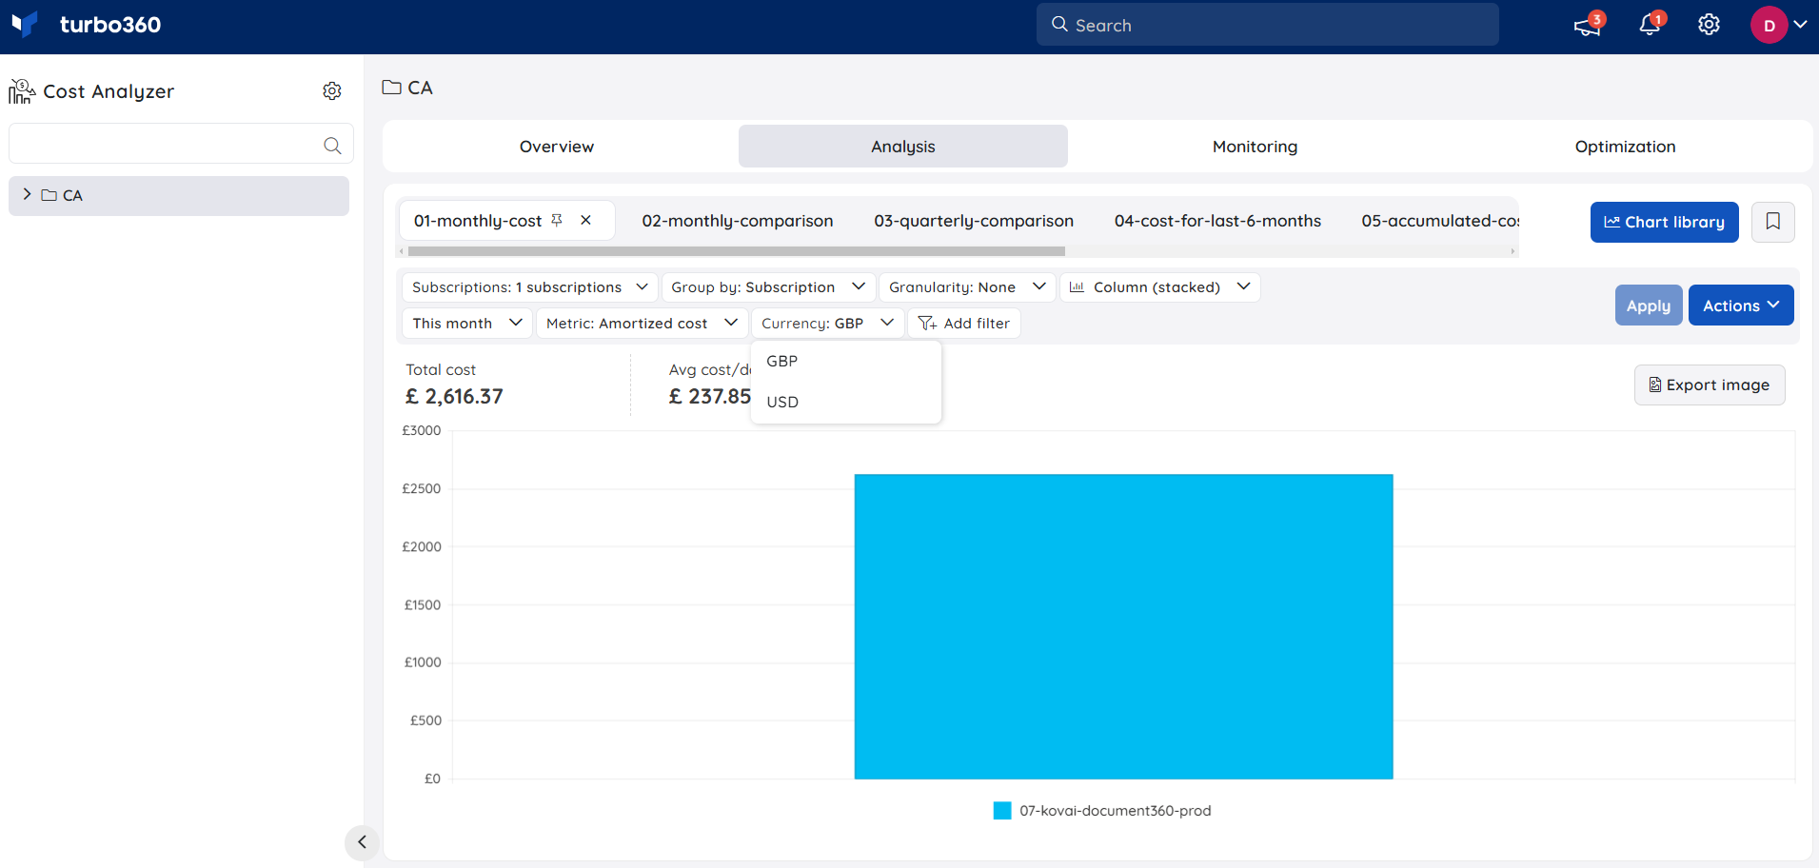Open the Column (stacked) chart type dropdown
The height and width of the screenshot is (868, 1819).
1159,287
